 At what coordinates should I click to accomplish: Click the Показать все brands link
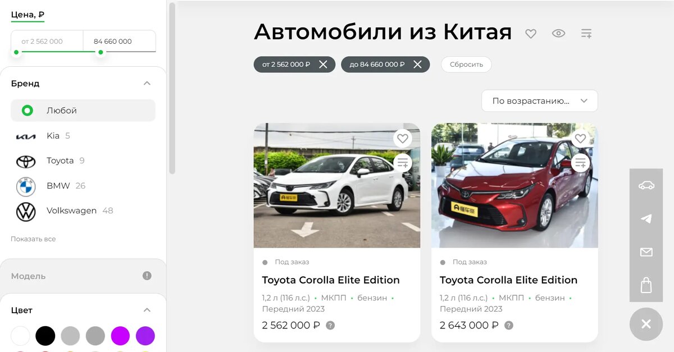(x=33, y=239)
